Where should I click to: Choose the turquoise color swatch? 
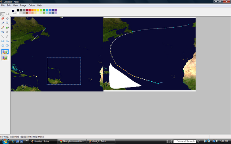[x=47, y=10]
